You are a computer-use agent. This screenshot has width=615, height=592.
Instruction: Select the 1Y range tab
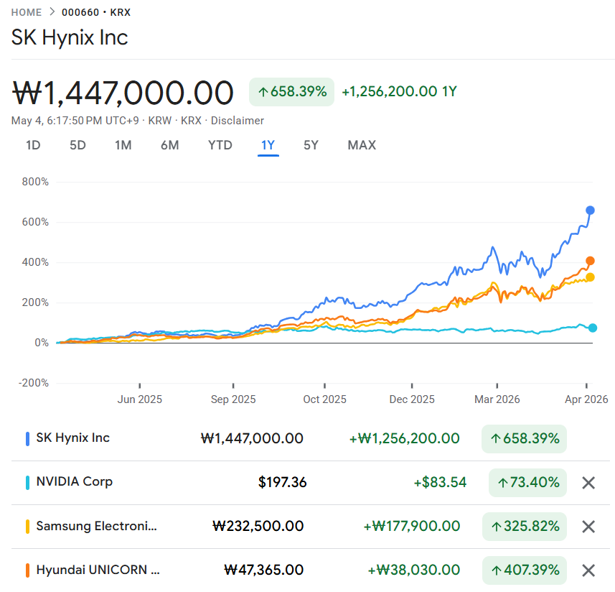[x=268, y=145]
